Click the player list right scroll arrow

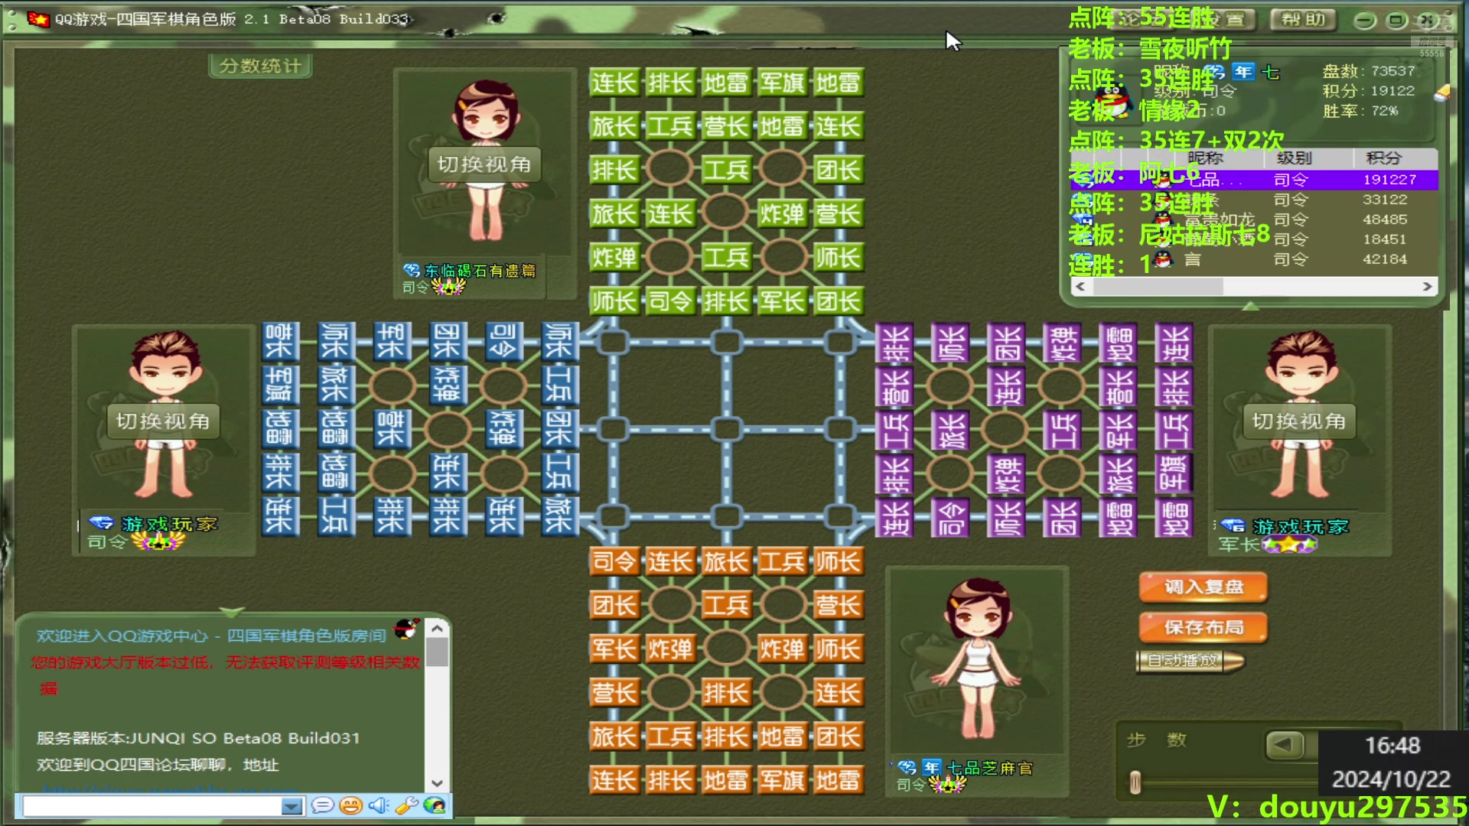(1427, 286)
